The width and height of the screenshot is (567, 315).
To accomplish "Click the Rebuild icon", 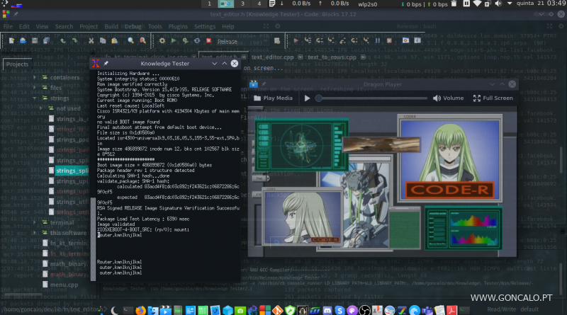I will coord(197,41).
